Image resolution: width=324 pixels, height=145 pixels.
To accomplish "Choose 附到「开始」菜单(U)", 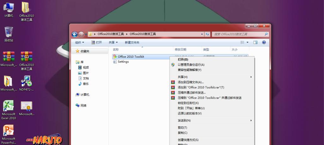I will click(212, 108).
